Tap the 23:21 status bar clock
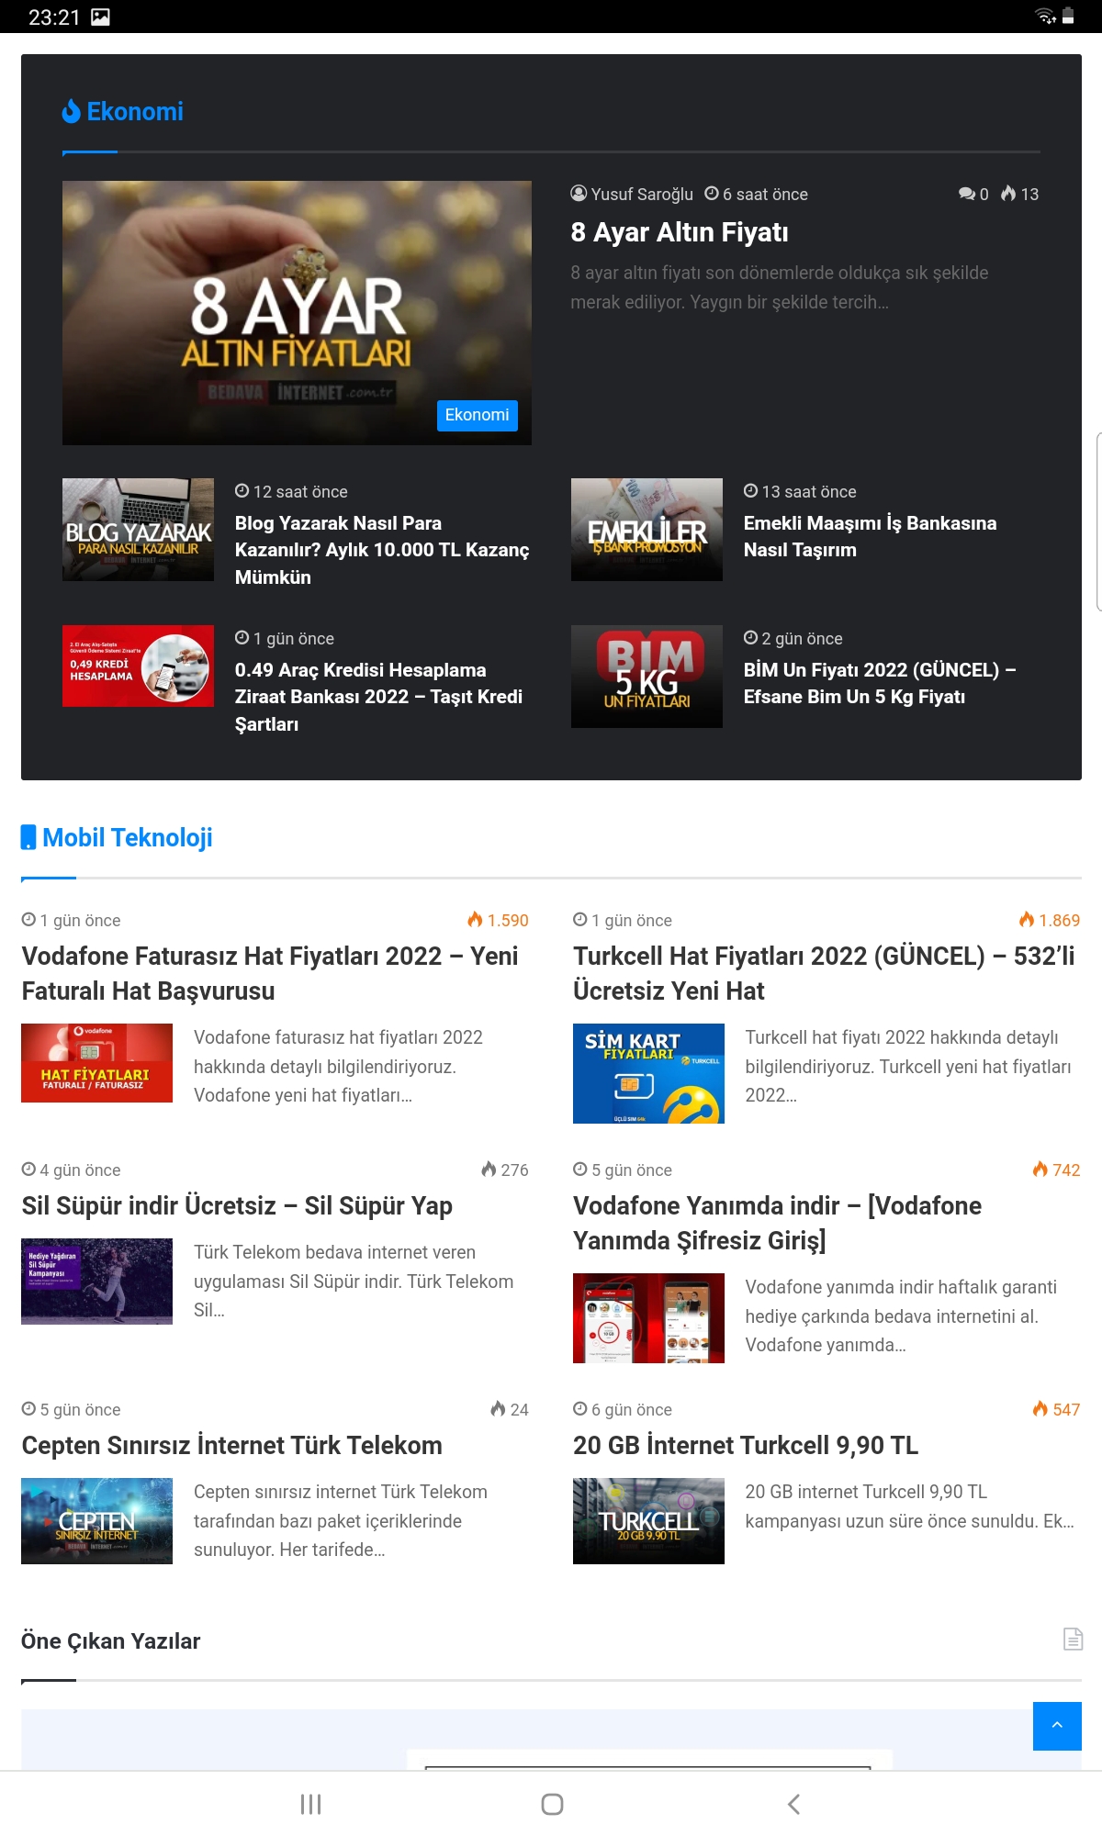The width and height of the screenshot is (1102, 1836). pos(54,17)
